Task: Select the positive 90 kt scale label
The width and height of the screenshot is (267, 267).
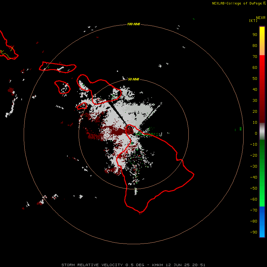Action: 255,35
